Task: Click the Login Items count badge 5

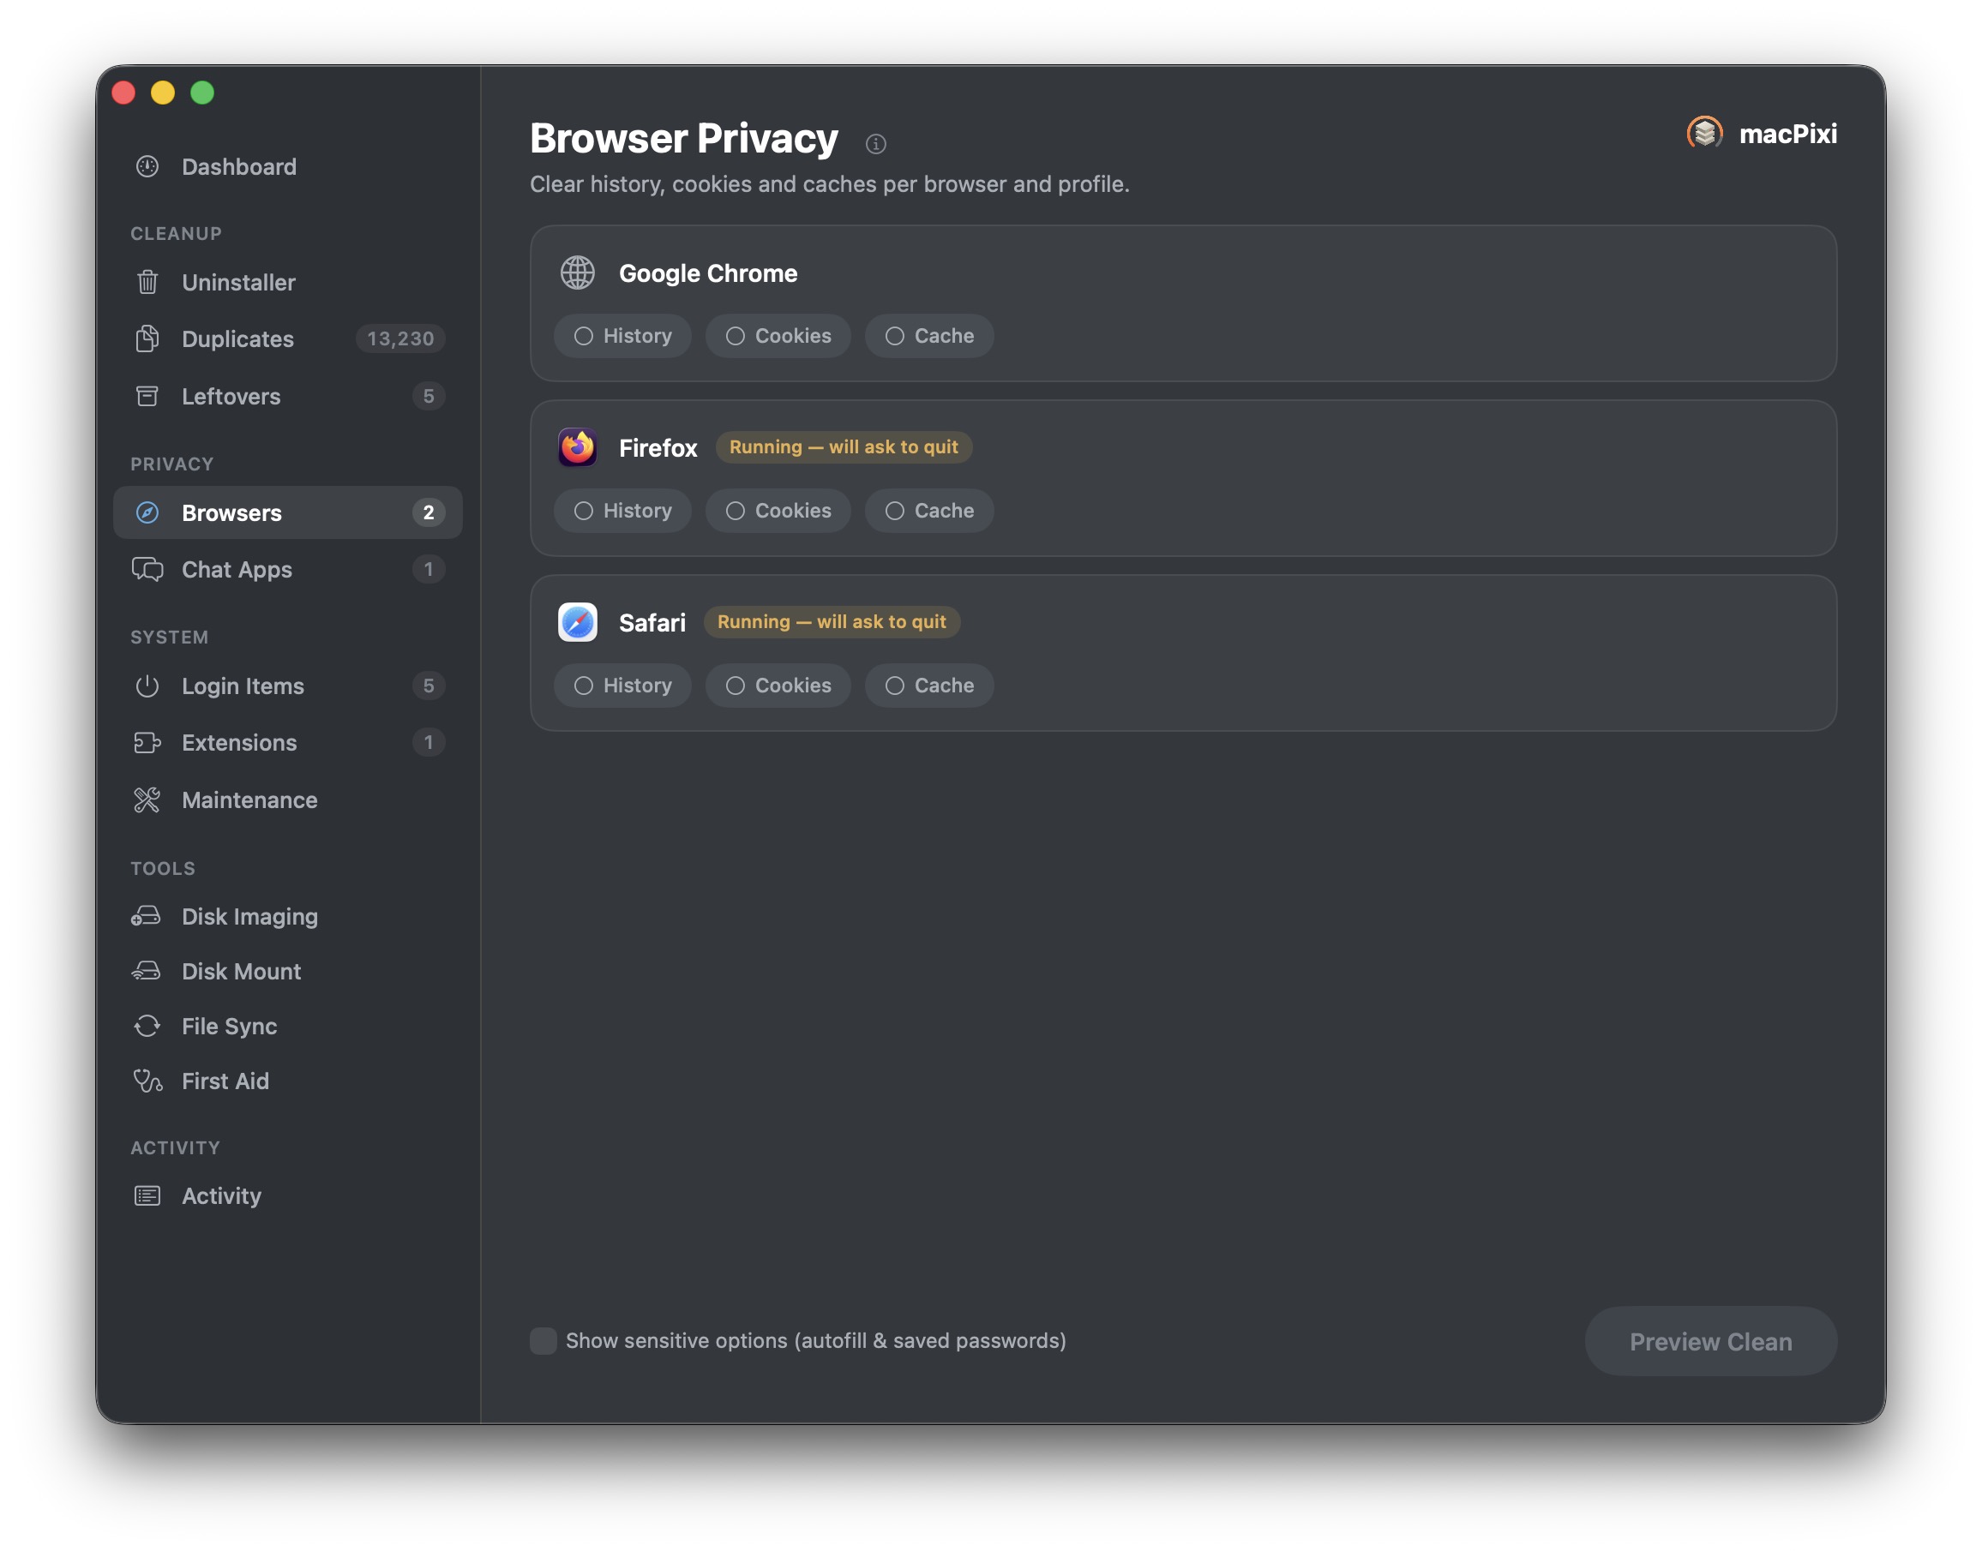Action: [429, 686]
